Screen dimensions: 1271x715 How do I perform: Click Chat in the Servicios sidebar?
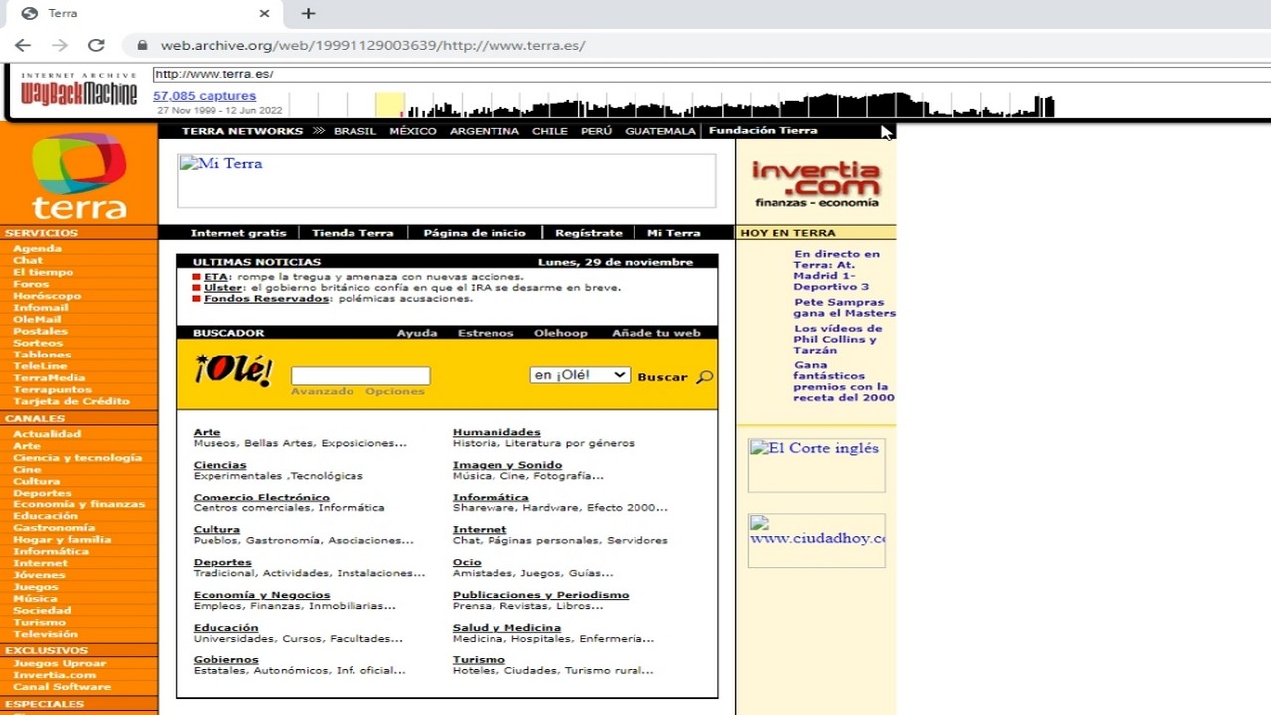(x=28, y=261)
